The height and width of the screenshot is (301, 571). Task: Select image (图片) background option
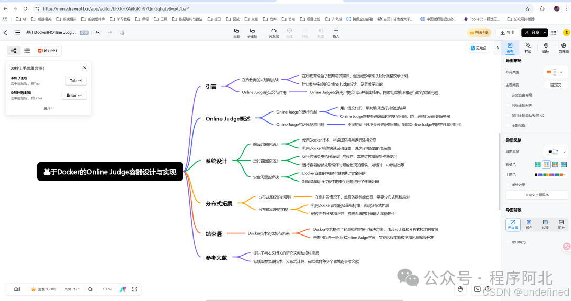click(561, 224)
